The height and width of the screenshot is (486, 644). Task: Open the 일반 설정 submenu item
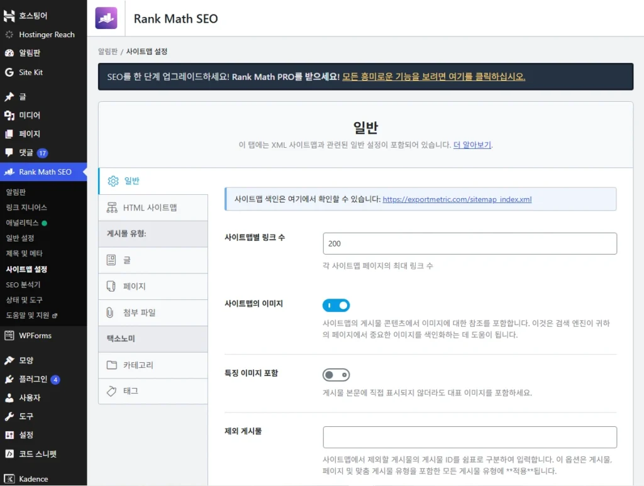pos(19,238)
